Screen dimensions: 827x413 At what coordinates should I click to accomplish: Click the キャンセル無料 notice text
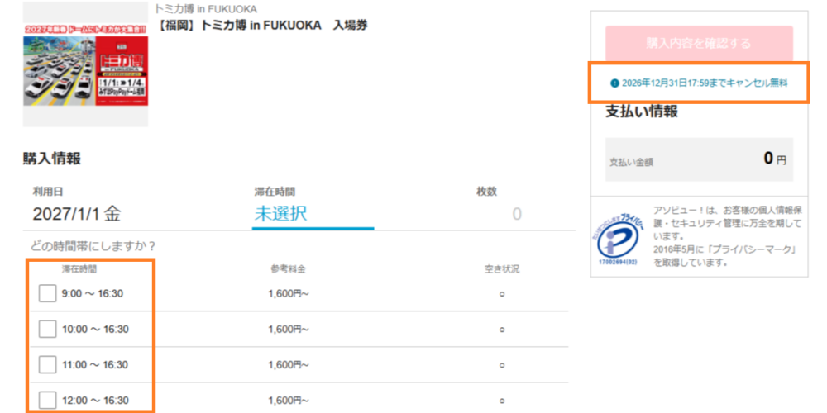(x=704, y=83)
